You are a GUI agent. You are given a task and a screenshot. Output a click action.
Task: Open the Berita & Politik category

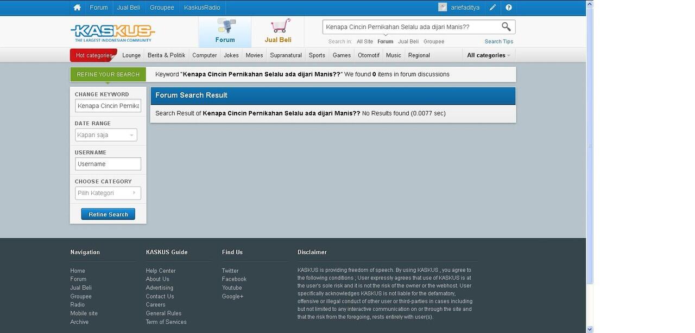pyautogui.click(x=166, y=55)
